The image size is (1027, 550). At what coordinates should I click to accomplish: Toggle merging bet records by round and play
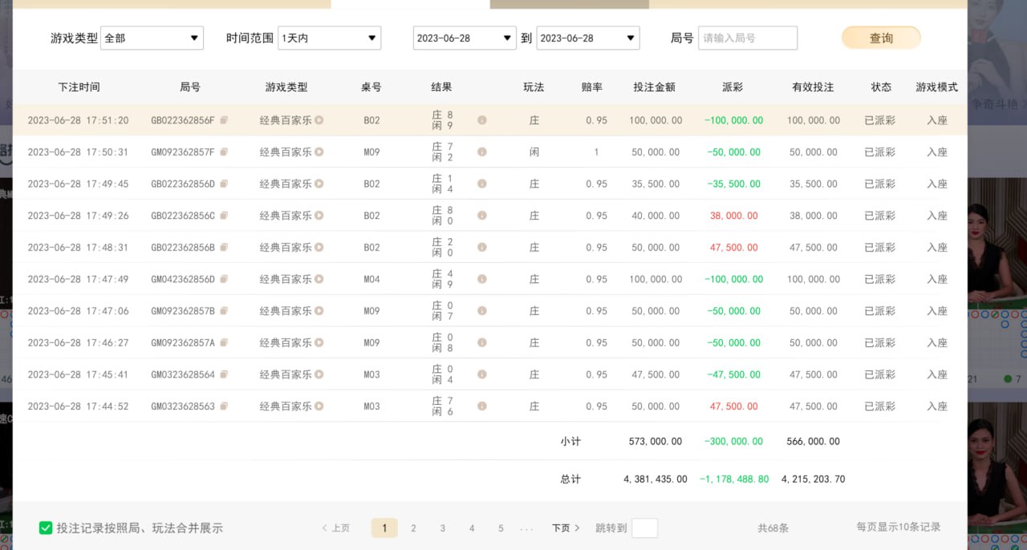tap(46, 528)
